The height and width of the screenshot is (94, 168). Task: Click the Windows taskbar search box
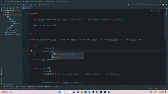tap(67, 92)
